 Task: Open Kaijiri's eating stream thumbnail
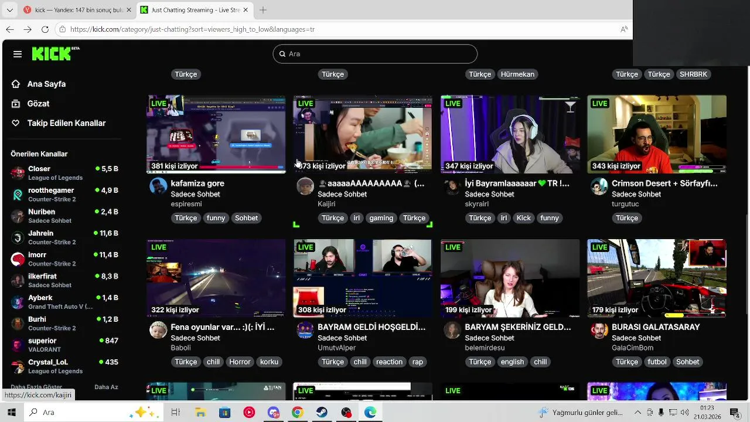(363, 134)
